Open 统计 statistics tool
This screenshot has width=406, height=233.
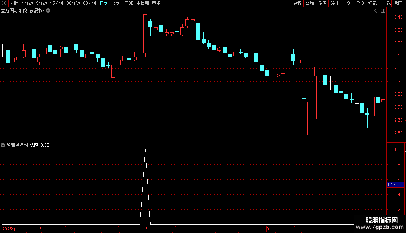[x=335, y=3]
